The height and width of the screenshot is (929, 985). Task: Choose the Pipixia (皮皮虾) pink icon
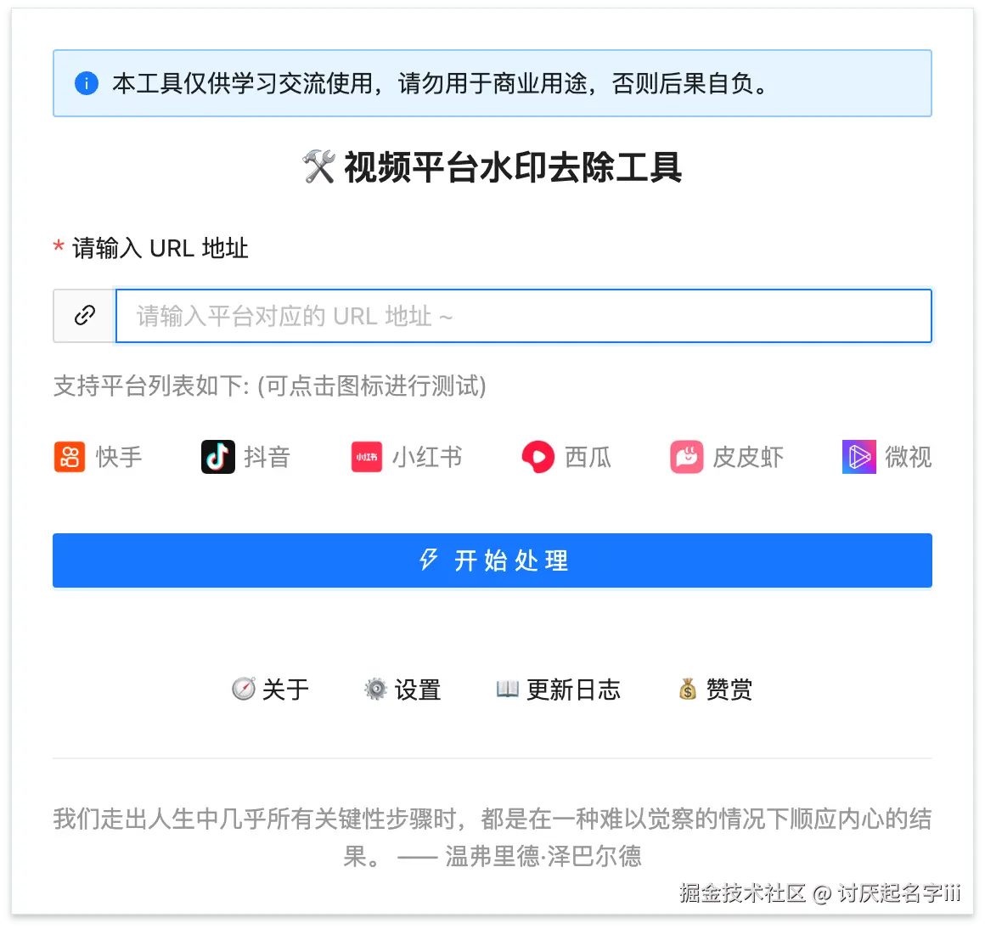(687, 457)
